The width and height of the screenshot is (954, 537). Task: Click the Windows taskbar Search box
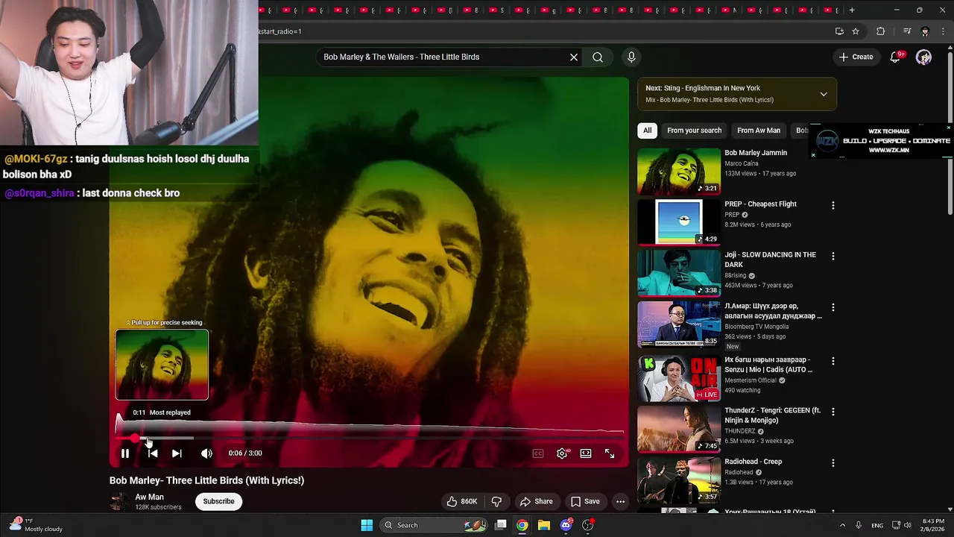[x=435, y=525]
